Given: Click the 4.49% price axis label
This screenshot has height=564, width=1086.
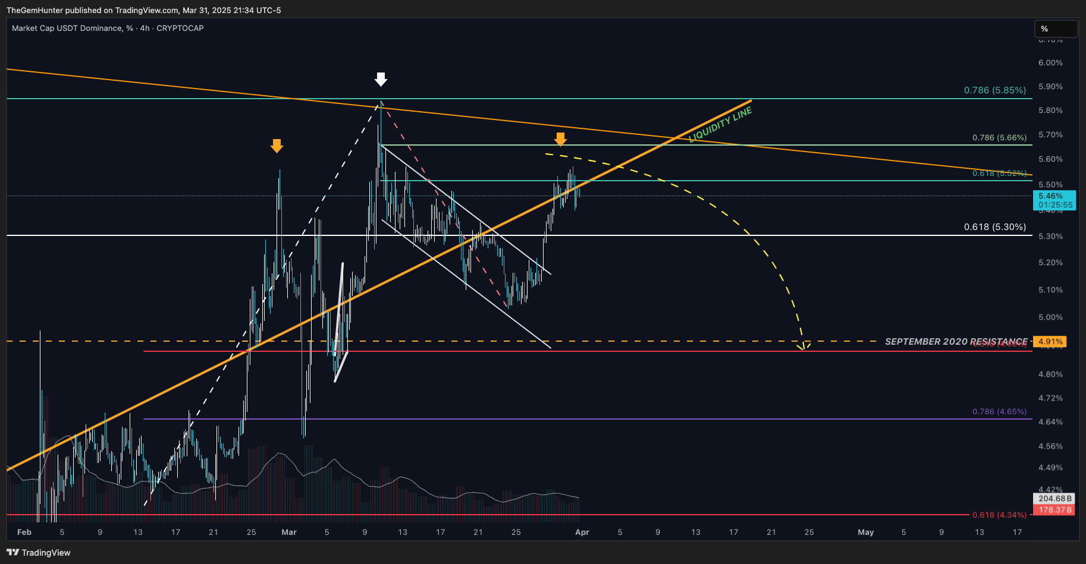Looking at the screenshot, I should [x=1050, y=467].
